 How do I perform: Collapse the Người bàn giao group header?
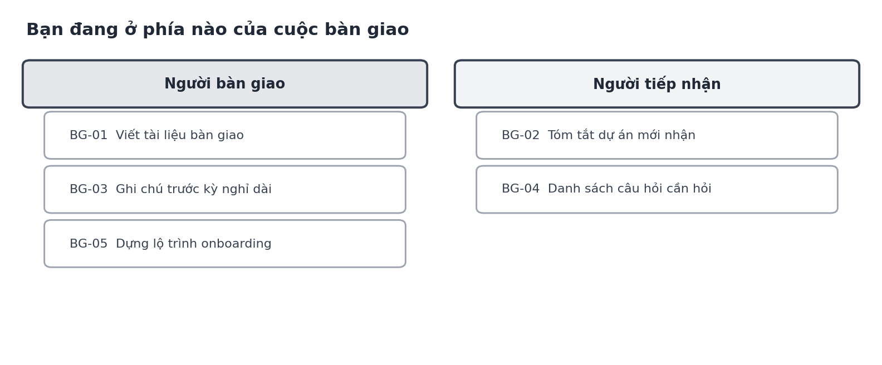(x=225, y=84)
